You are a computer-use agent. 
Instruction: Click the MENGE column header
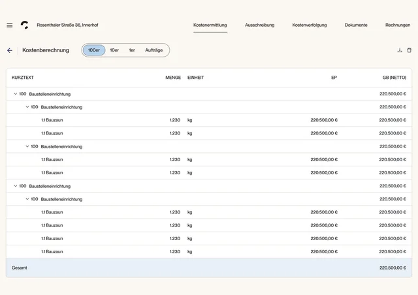173,78
